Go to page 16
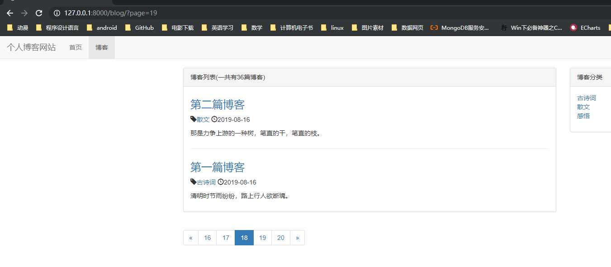 coord(207,238)
